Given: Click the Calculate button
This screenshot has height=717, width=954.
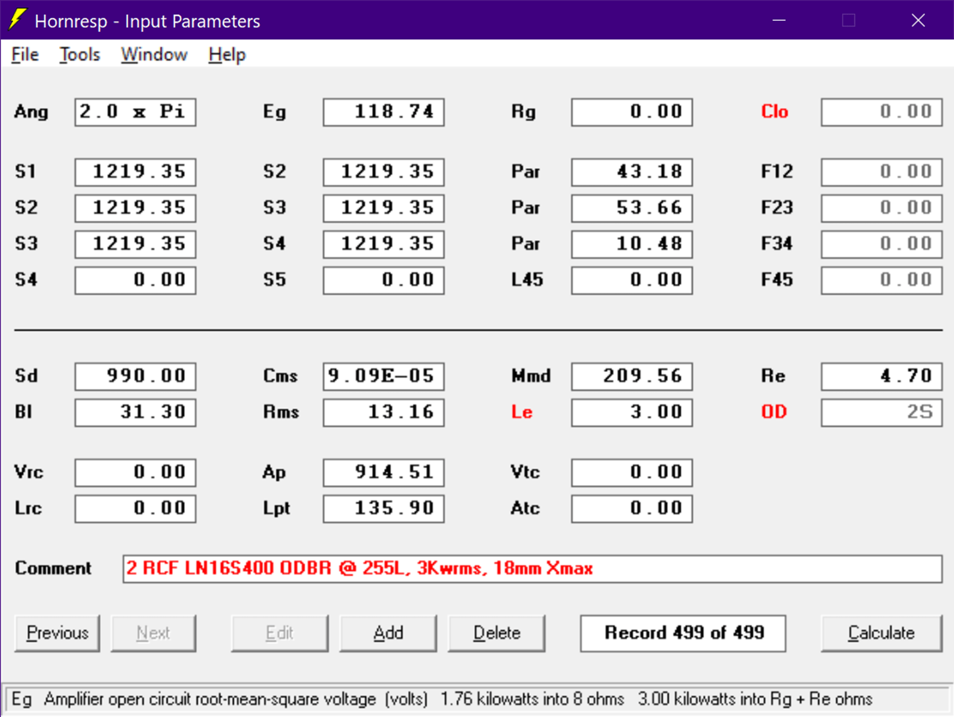Looking at the screenshot, I should coord(881,633).
